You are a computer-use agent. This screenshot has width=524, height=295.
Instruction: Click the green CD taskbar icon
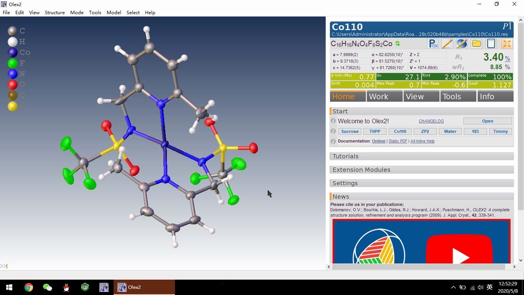coord(85,287)
